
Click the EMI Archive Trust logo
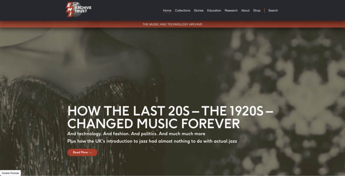click(79, 9)
